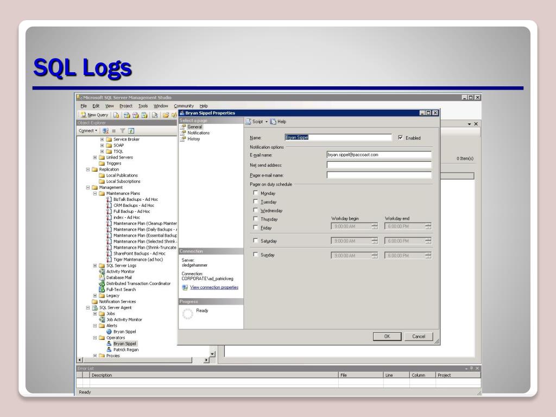Check the Wednesday pager duty checkbox

click(255, 210)
